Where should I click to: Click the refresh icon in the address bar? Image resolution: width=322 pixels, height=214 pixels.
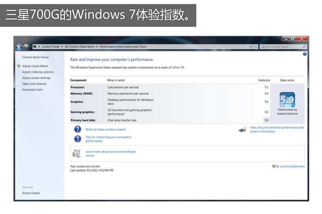[x=255, y=47]
